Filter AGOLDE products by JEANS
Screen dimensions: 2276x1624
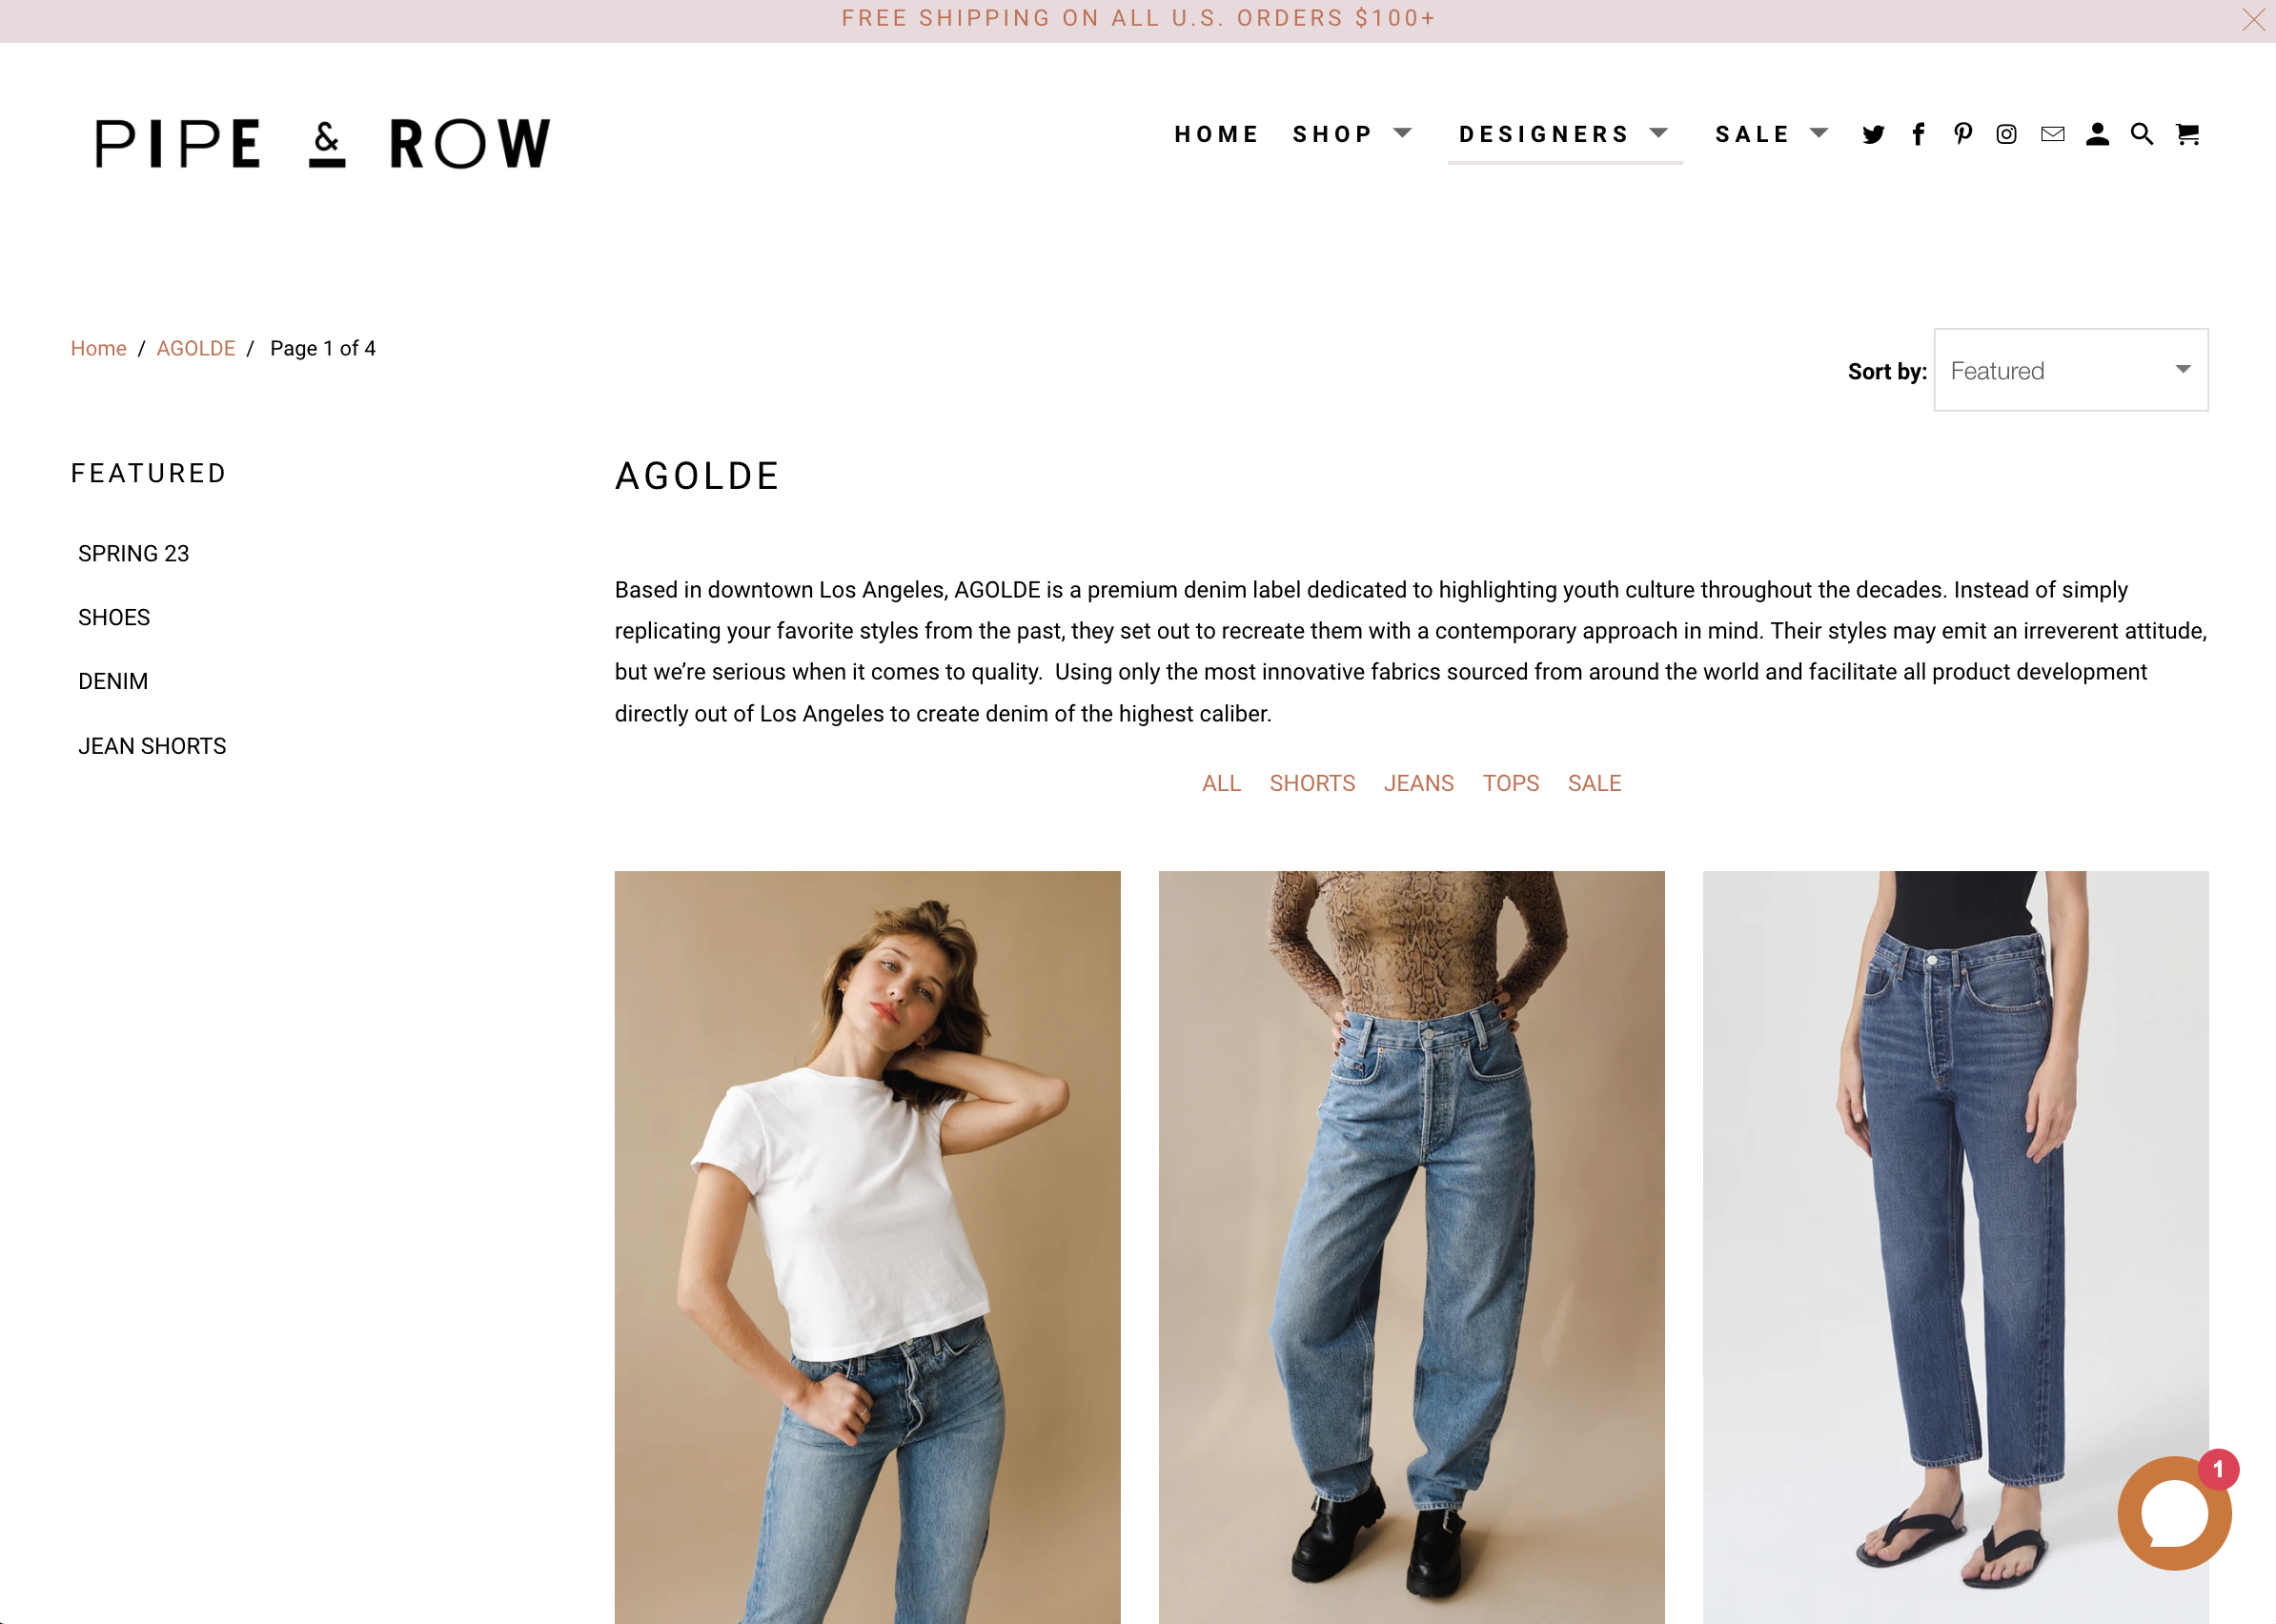pos(1418,783)
